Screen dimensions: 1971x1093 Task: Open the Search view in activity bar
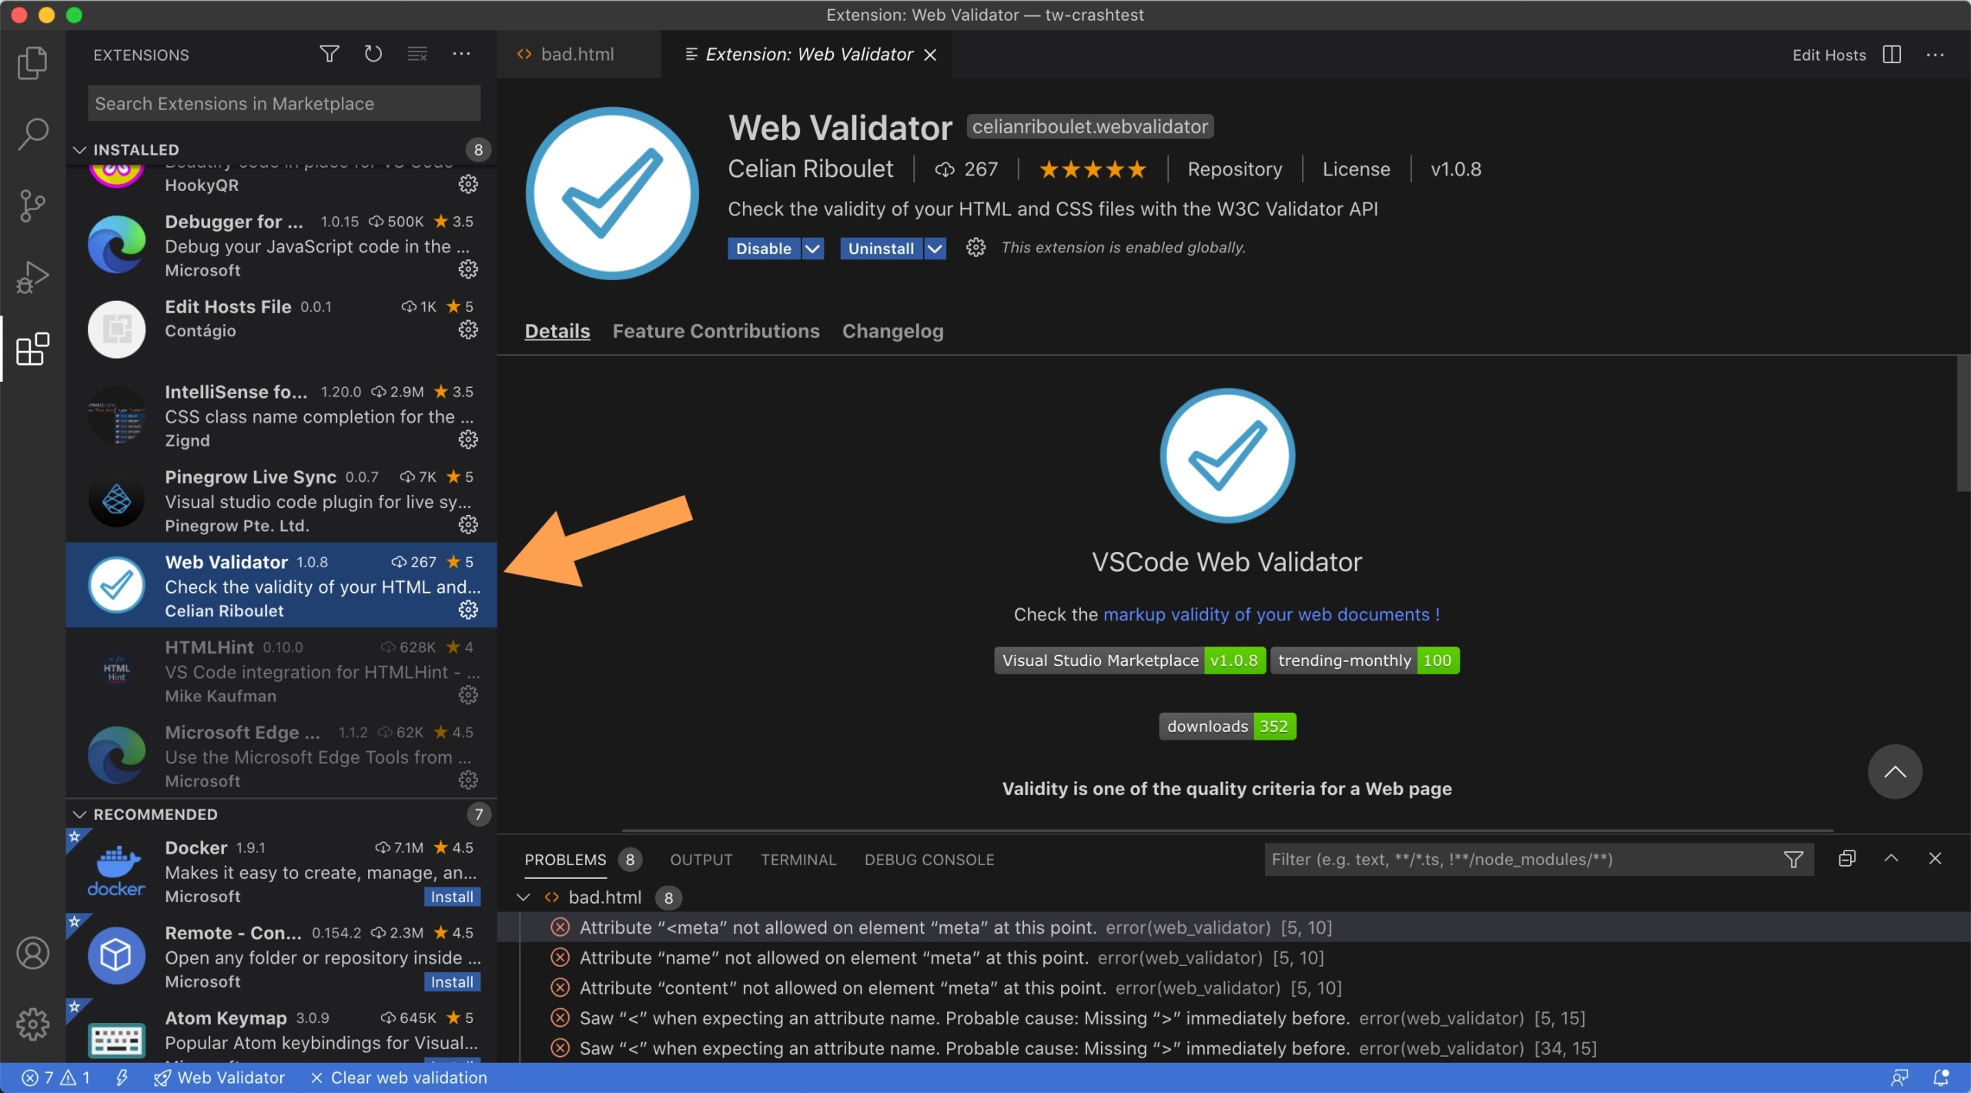[x=32, y=134]
